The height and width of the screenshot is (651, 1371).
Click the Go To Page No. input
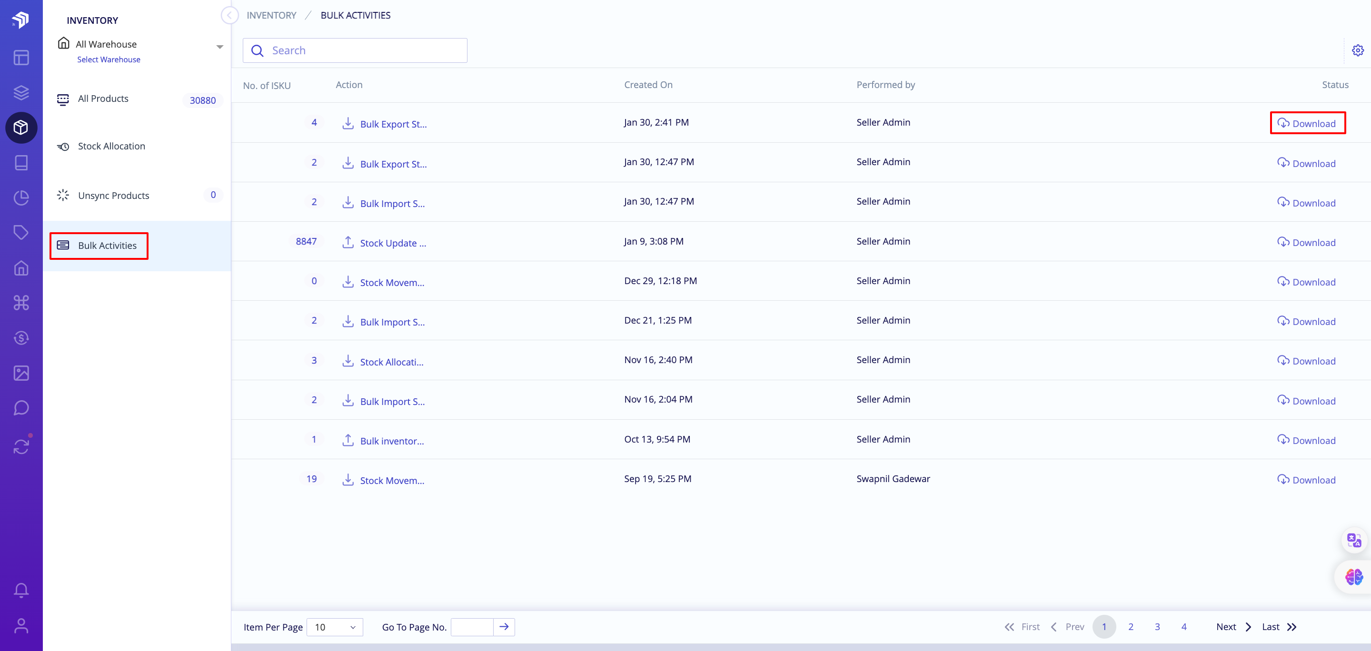click(472, 627)
